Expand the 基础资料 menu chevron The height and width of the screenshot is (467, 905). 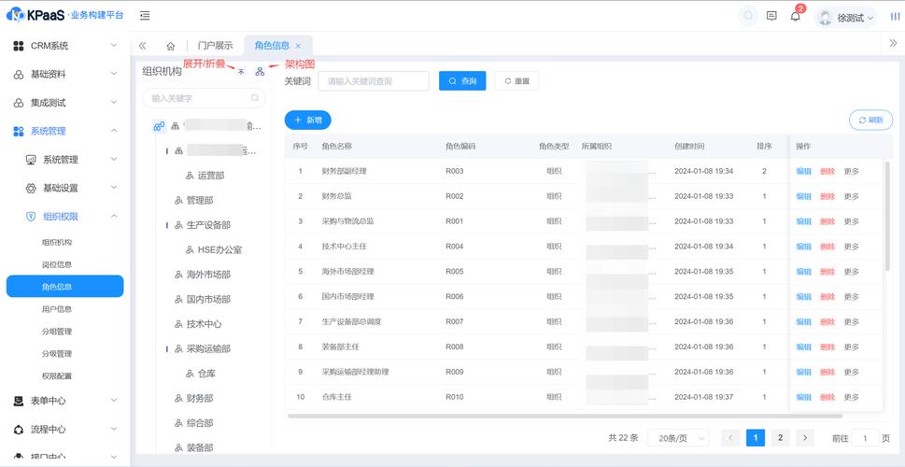pyautogui.click(x=114, y=74)
